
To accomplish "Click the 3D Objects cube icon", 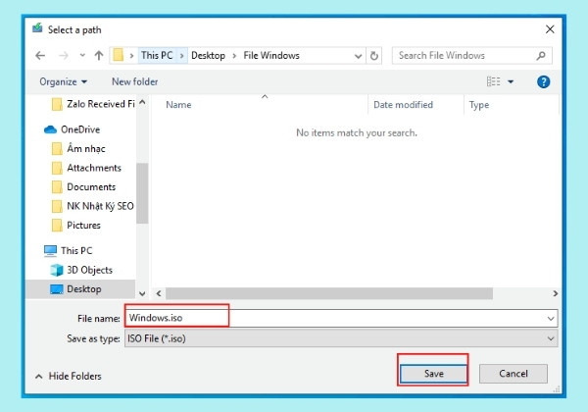I will tap(57, 270).
